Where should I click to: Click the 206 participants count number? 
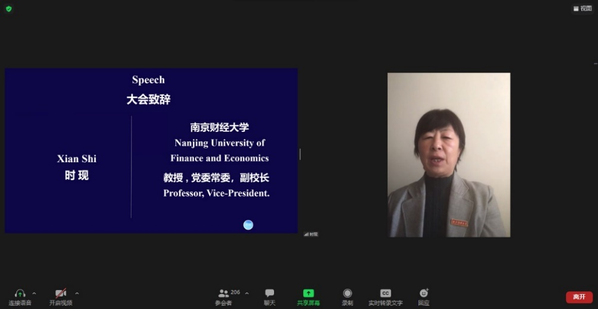235,292
